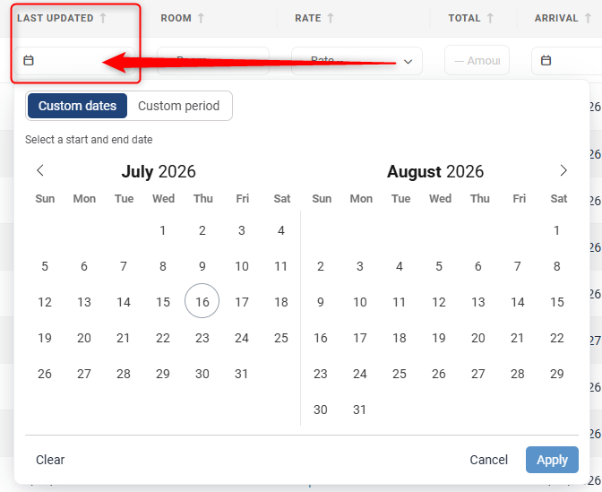602x492 pixels.
Task: Click the Last Updated calendar icon
Action: point(29,61)
